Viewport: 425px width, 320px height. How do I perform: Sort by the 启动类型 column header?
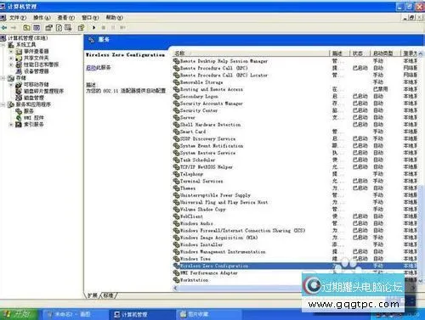pyautogui.click(x=385, y=53)
